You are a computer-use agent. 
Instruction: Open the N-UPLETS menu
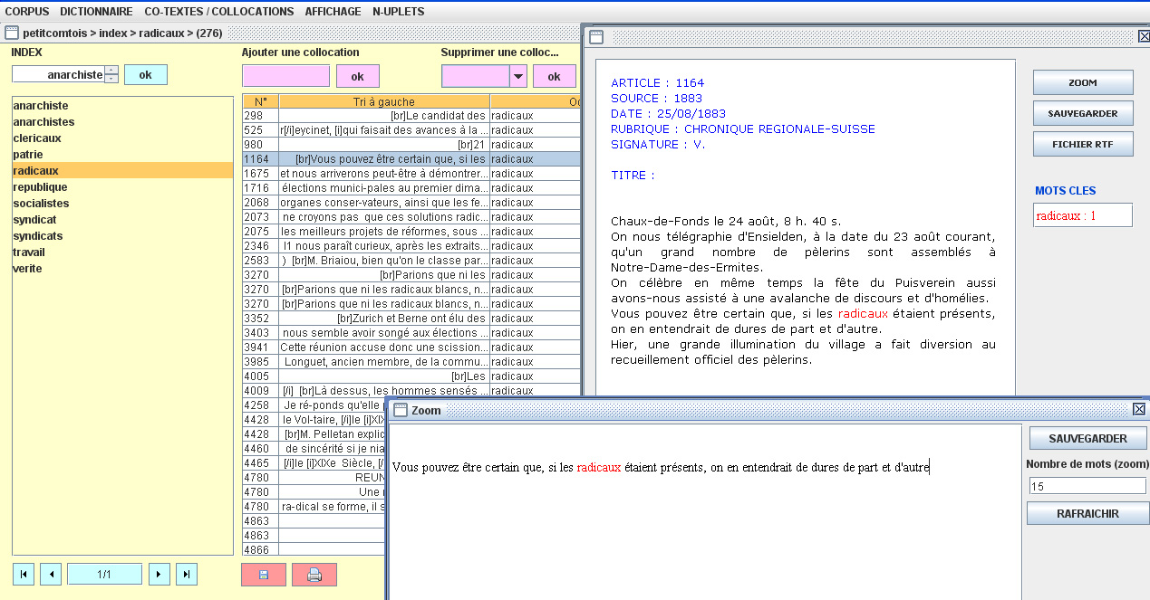tap(397, 12)
